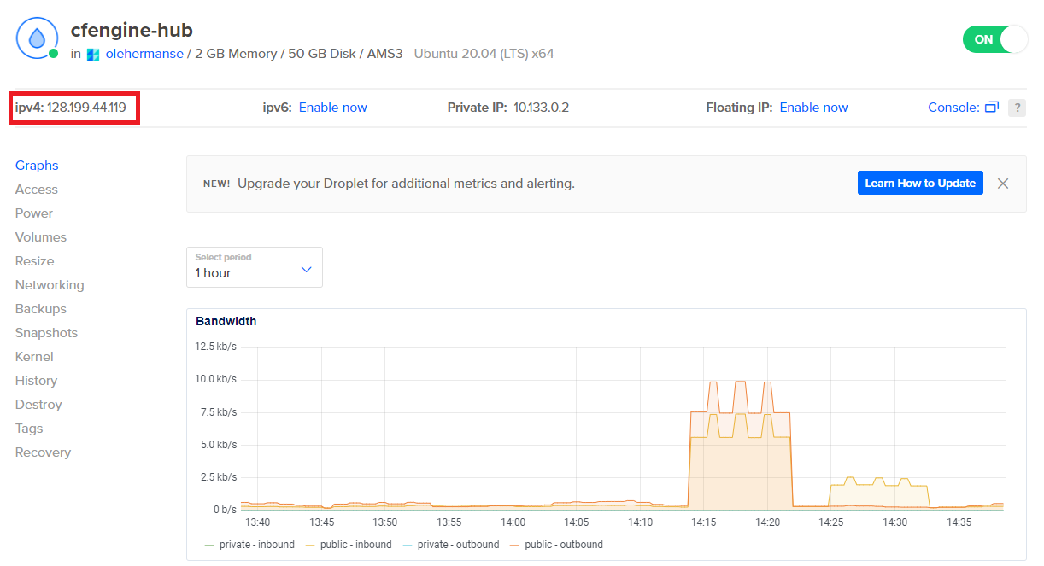Click the project icon beside olehermanse
The height and width of the screenshot is (566, 1044).
[x=93, y=54]
